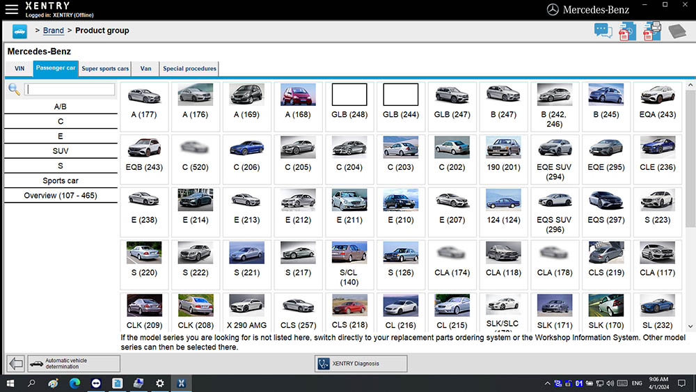
Task: Filter by Sports car category
Action: click(61, 181)
